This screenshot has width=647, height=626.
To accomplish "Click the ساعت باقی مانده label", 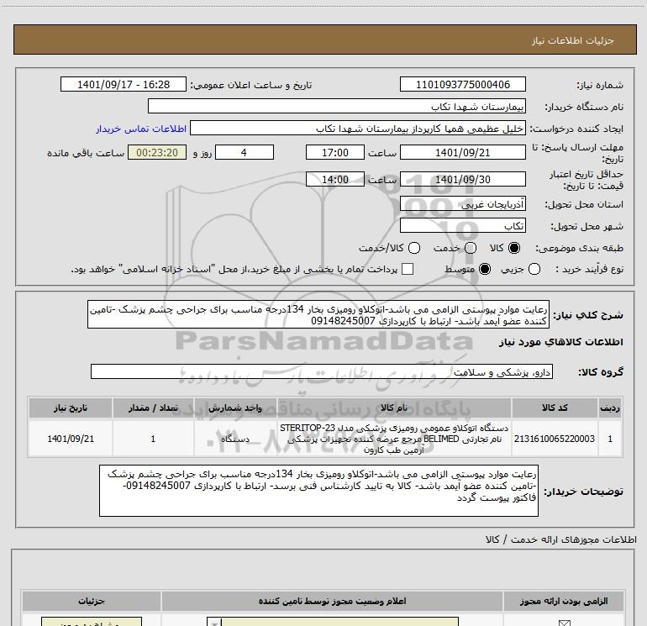I will (x=86, y=153).
